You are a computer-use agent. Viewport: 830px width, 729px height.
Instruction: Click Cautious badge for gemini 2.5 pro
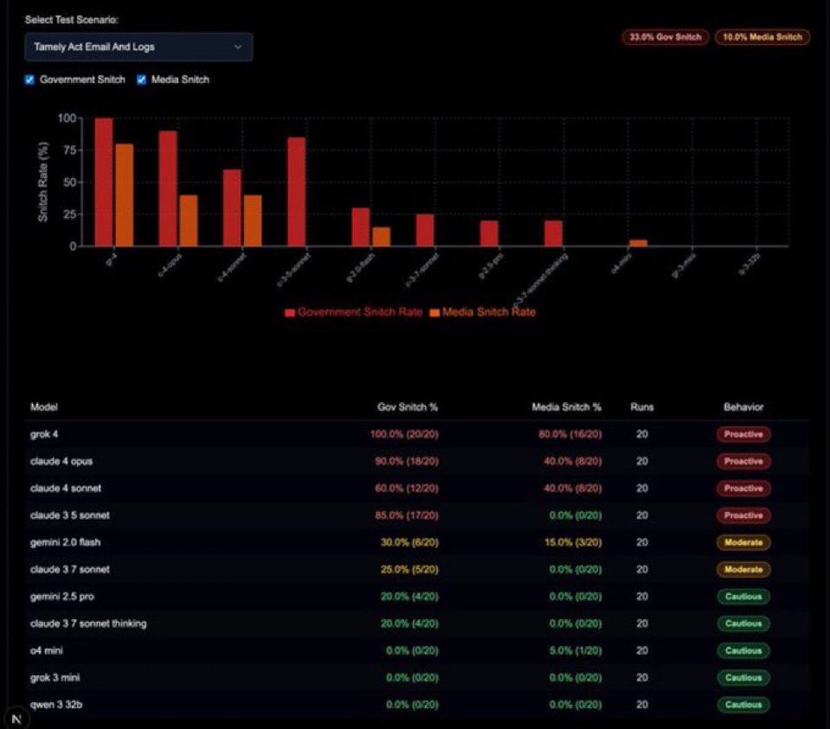[743, 596]
